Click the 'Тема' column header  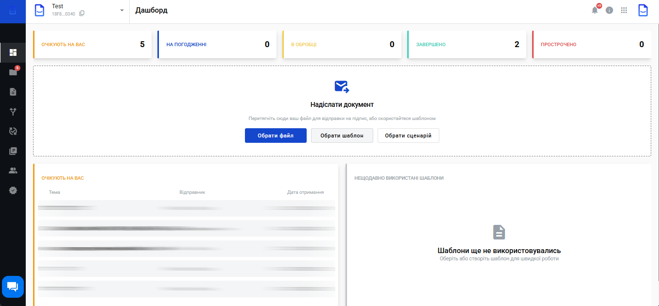click(54, 192)
